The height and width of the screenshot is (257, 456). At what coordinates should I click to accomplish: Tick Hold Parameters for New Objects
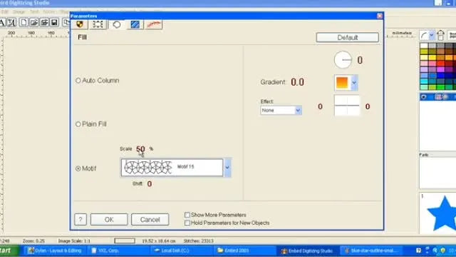[x=187, y=223]
